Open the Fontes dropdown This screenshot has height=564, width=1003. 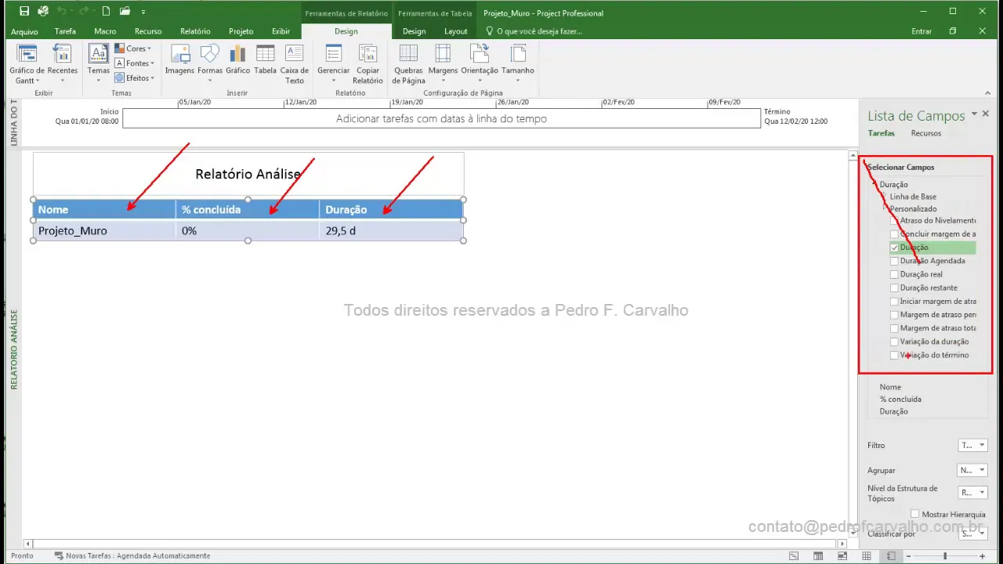(135, 63)
